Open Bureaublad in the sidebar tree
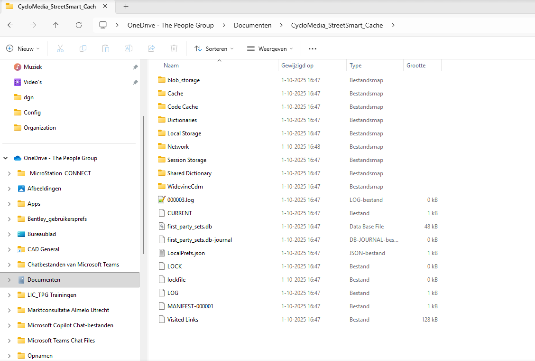 pos(42,234)
